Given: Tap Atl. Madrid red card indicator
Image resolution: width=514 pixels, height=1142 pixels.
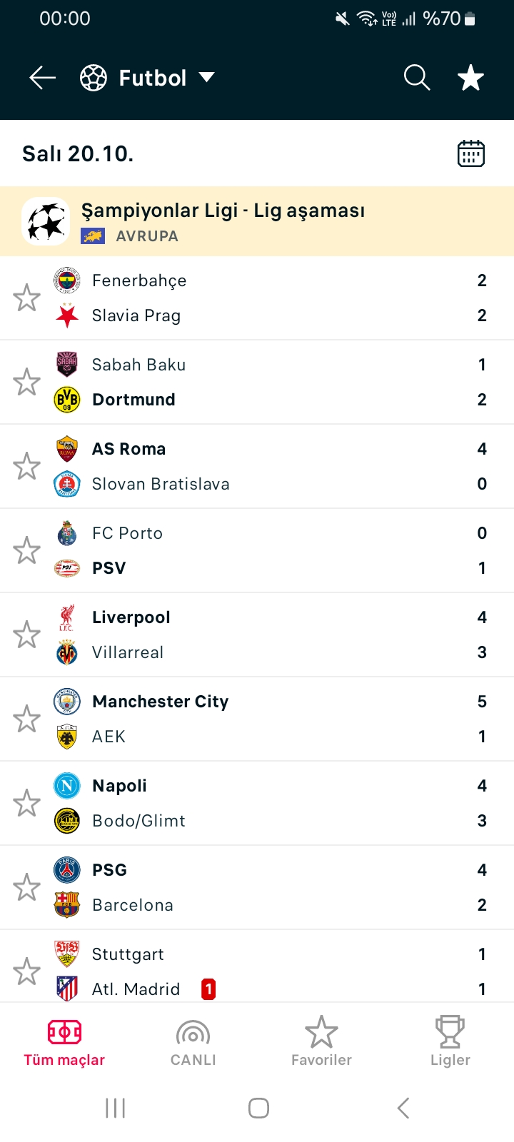Looking at the screenshot, I should tap(208, 989).
